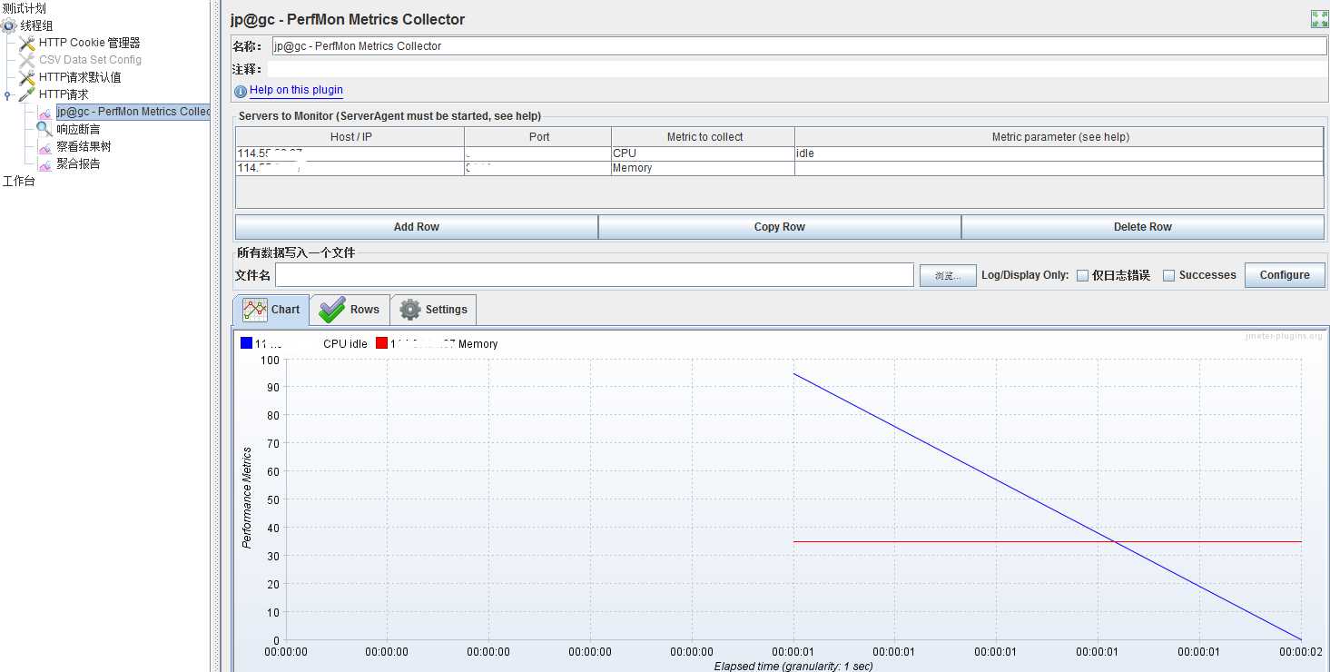Image resolution: width=1330 pixels, height=672 pixels.
Task: Collapse the HTTP请求 tree node
Action: [x=8, y=94]
